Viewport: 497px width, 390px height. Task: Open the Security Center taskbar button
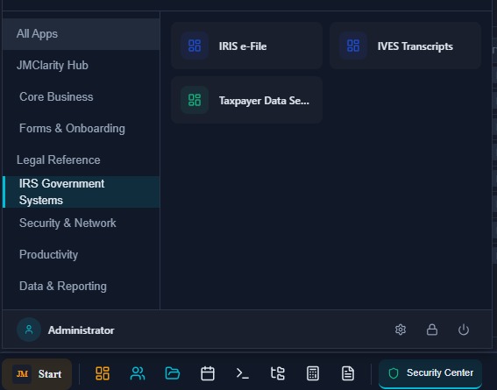pyautogui.click(x=430, y=373)
